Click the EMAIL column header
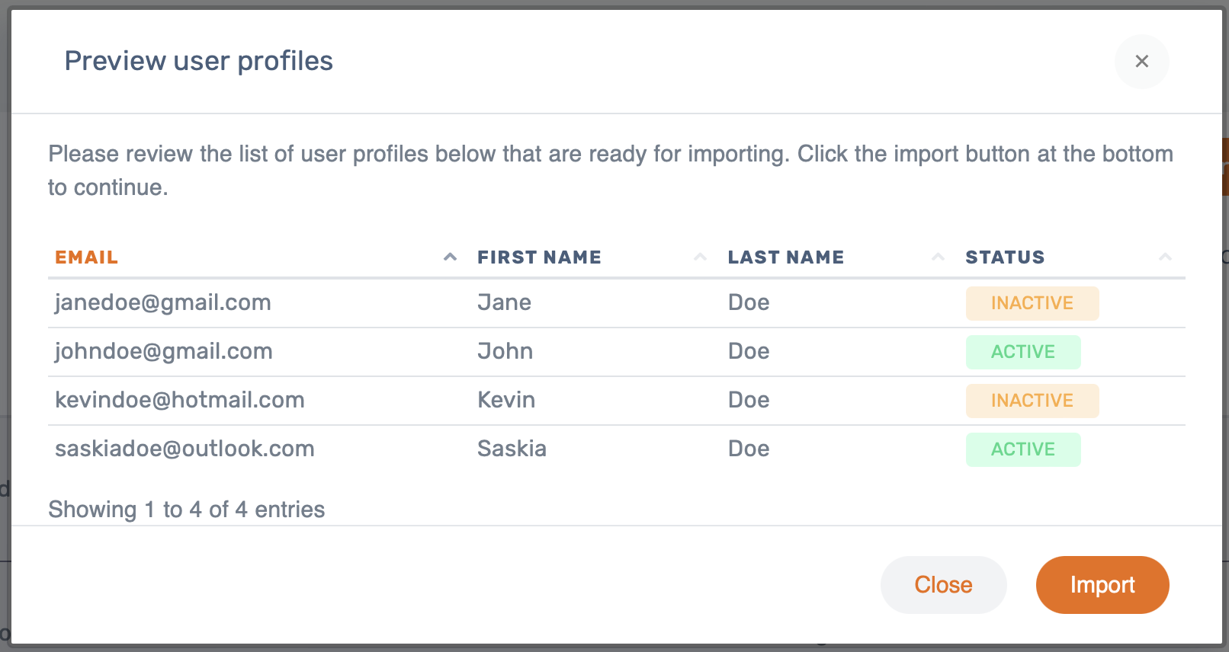 86,257
